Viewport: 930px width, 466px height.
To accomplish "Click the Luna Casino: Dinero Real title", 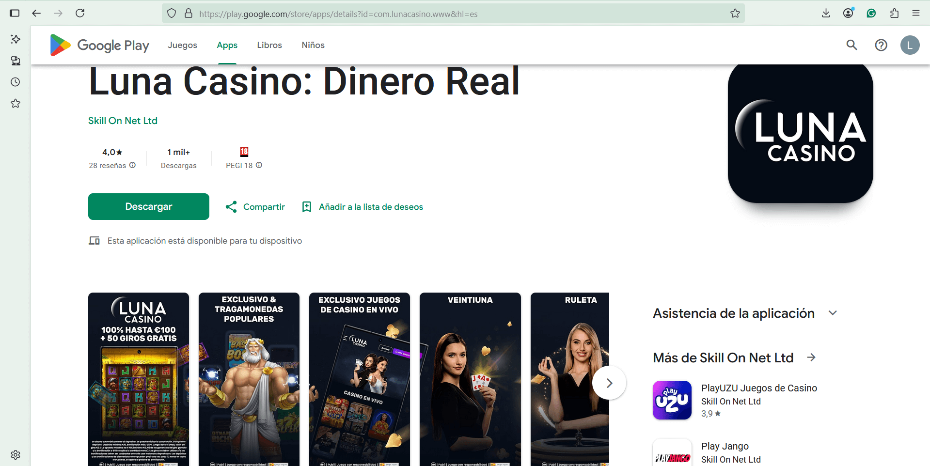I will click(304, 81).
